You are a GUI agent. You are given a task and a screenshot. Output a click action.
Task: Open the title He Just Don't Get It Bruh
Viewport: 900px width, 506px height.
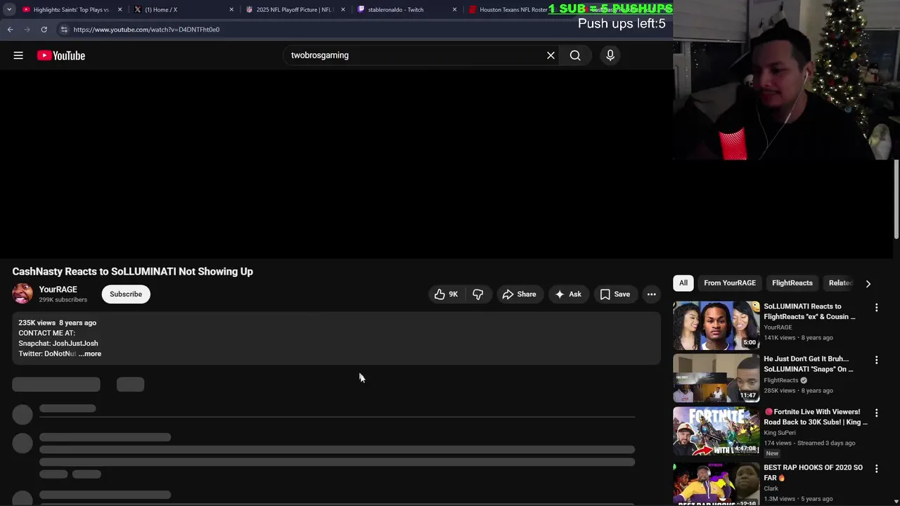click(809, 364)
